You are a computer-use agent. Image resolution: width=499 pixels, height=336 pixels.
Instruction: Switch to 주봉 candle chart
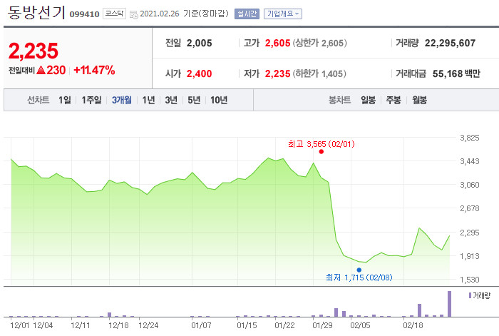tap(393, 101)
